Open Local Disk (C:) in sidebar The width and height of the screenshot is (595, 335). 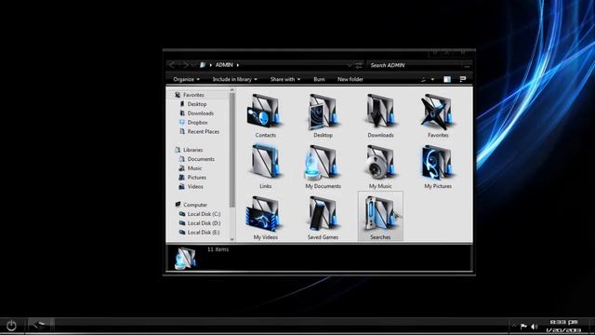200,214
